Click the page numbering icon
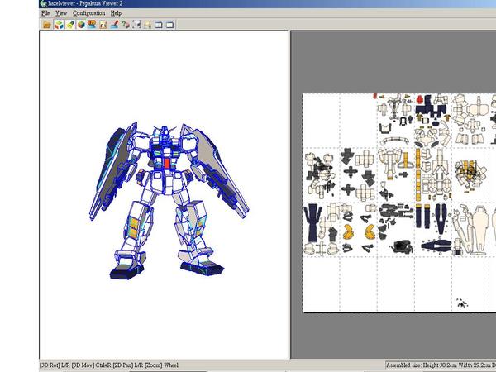Image resolution: width=496 pixels, height=372 pixels. [103, 25]
